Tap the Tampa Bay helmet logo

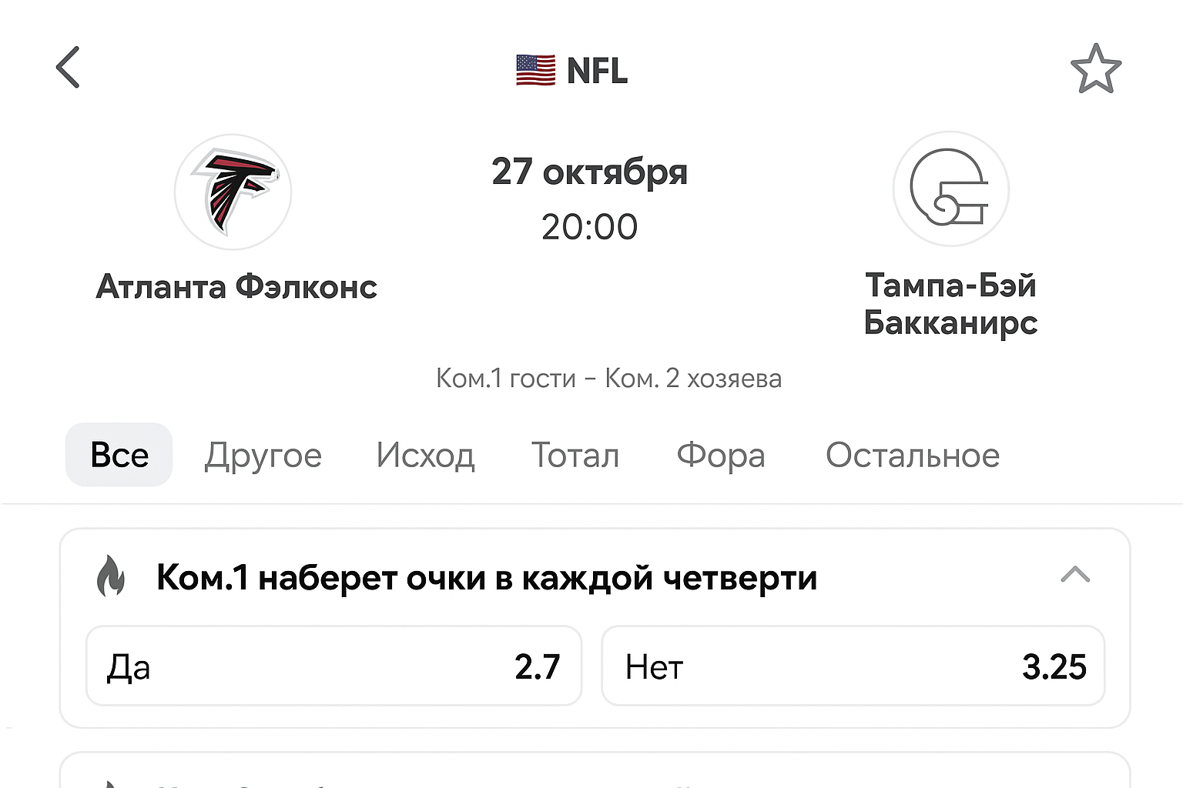pos(950,189)
